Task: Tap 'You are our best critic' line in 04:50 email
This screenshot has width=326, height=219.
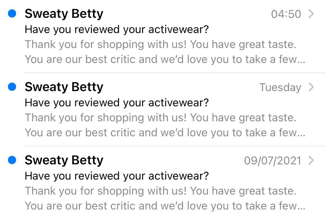Action: (x=165, y=59)
